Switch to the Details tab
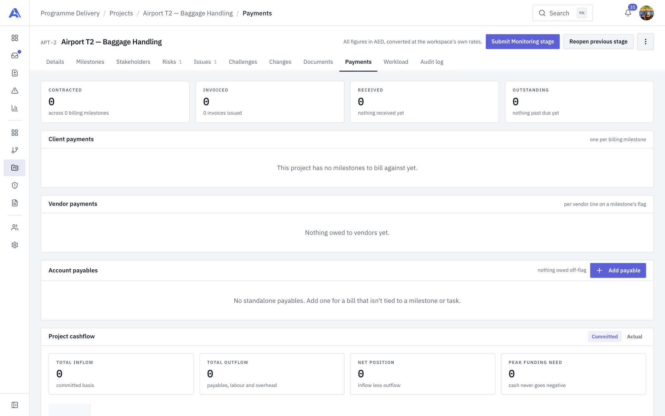Viewport: 665px width, 416px height. click(x=55, y=62)
